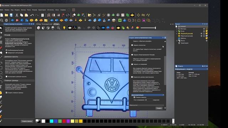Toggle the light bulb icon in 3D view toolbar

tap(64, 28)
